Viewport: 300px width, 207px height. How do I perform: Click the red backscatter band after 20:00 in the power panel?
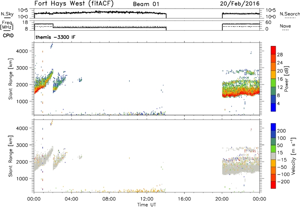point(241,93)
